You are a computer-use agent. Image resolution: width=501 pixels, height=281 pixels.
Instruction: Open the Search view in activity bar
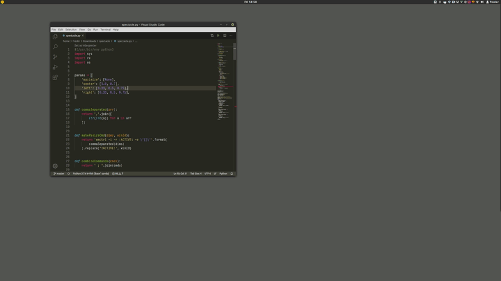tap(55, 47)
